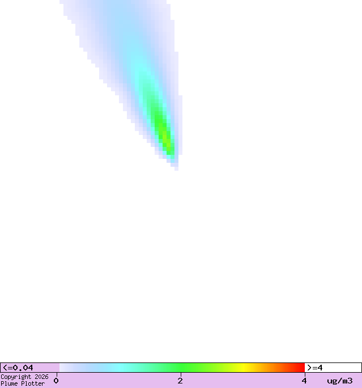Pick the green section of the color scale
362x388 pixels.
[x=181, y=368]
